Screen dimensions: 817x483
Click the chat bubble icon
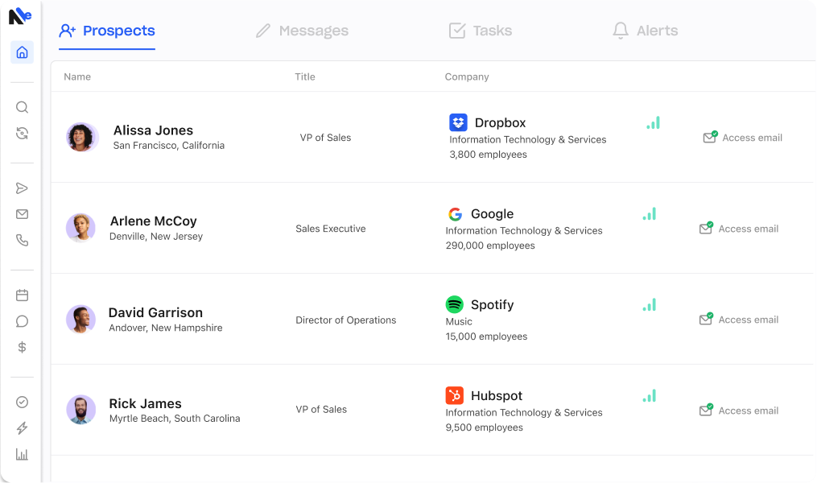pos(22,321)
